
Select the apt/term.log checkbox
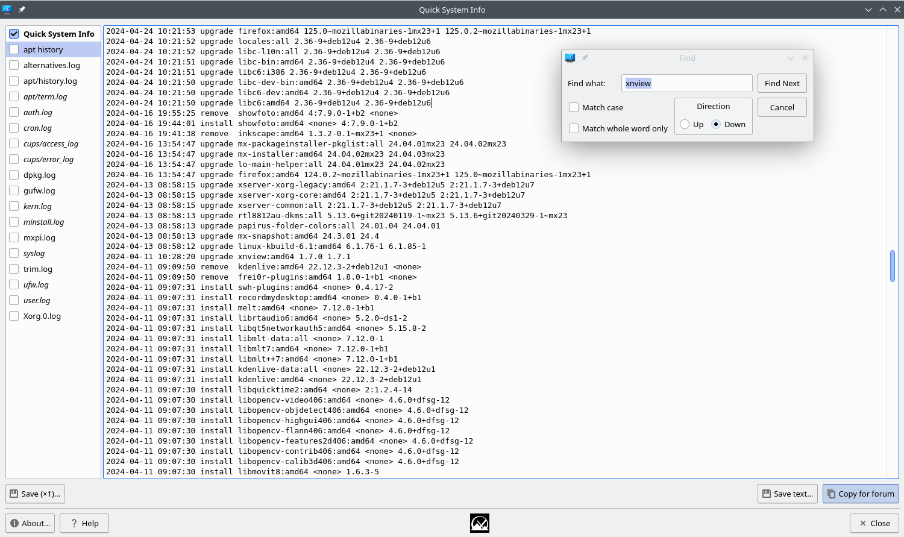[14, 96]
